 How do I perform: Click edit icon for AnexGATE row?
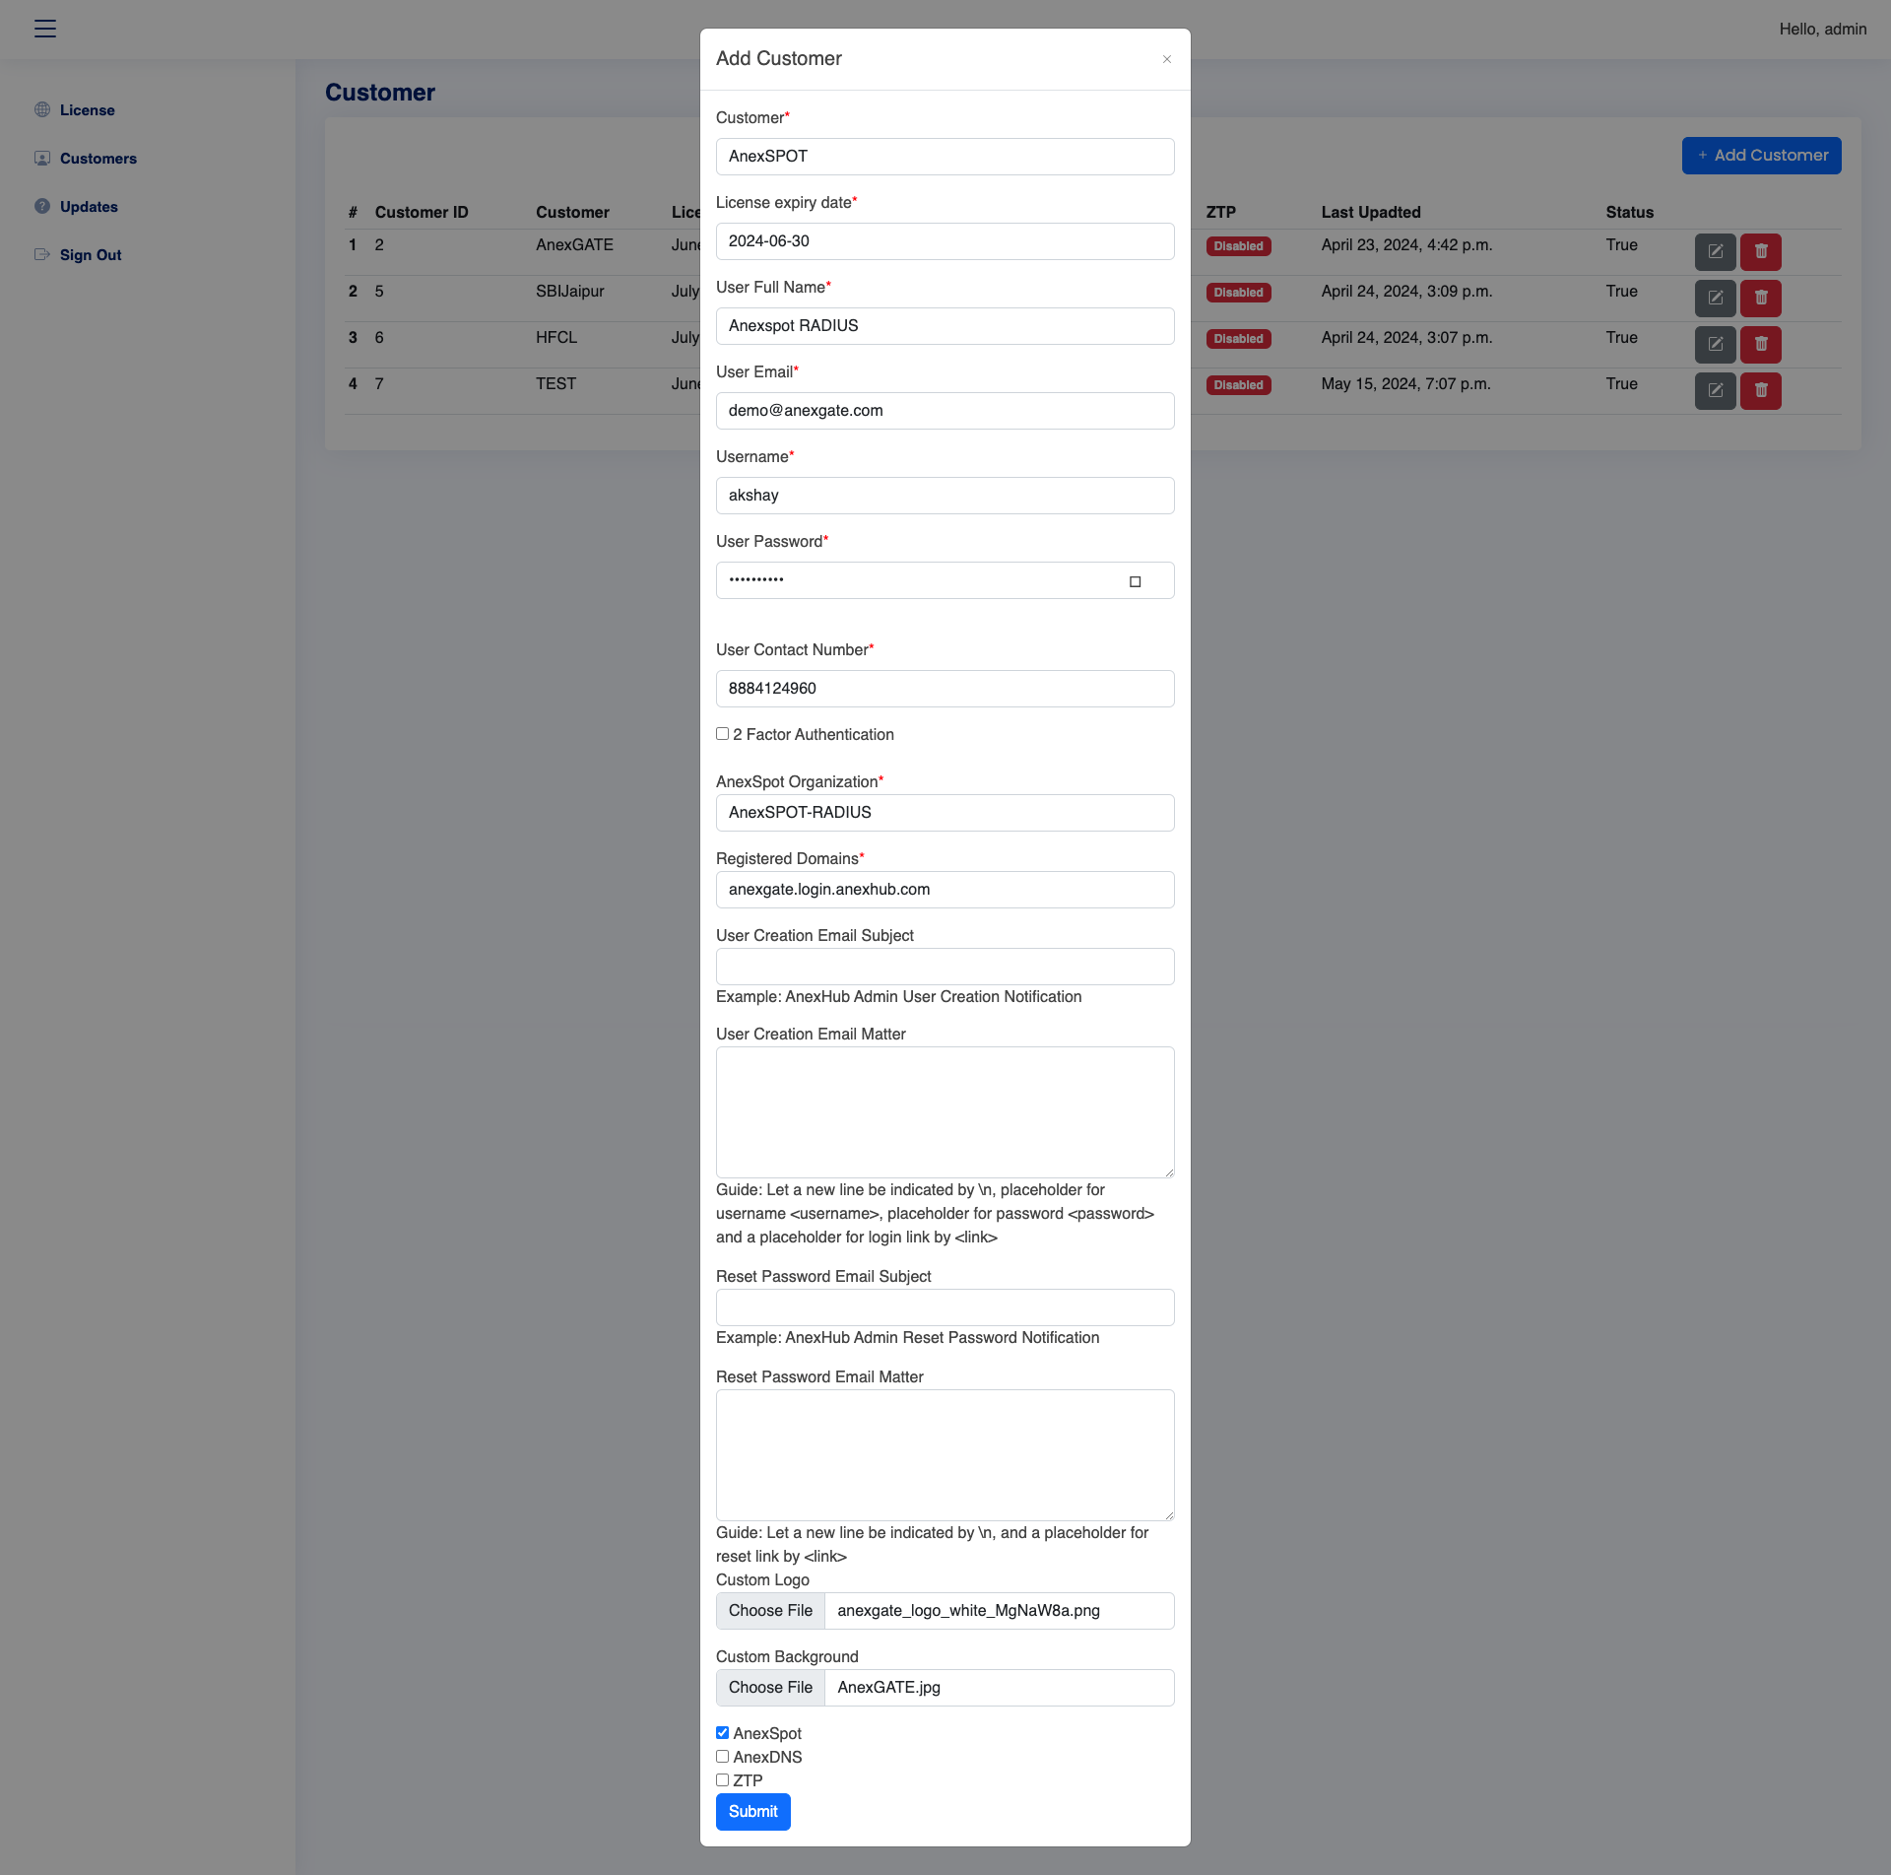point(1715,251)
